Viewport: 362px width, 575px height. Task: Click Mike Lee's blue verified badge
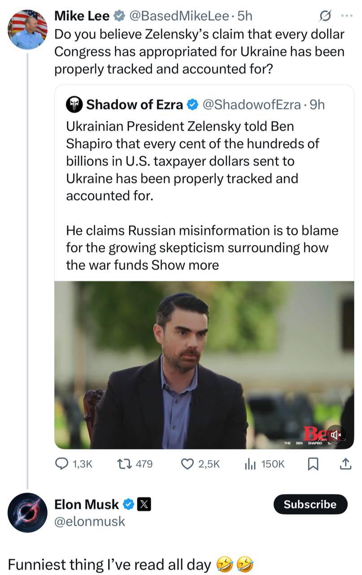[x=119, y=16]
